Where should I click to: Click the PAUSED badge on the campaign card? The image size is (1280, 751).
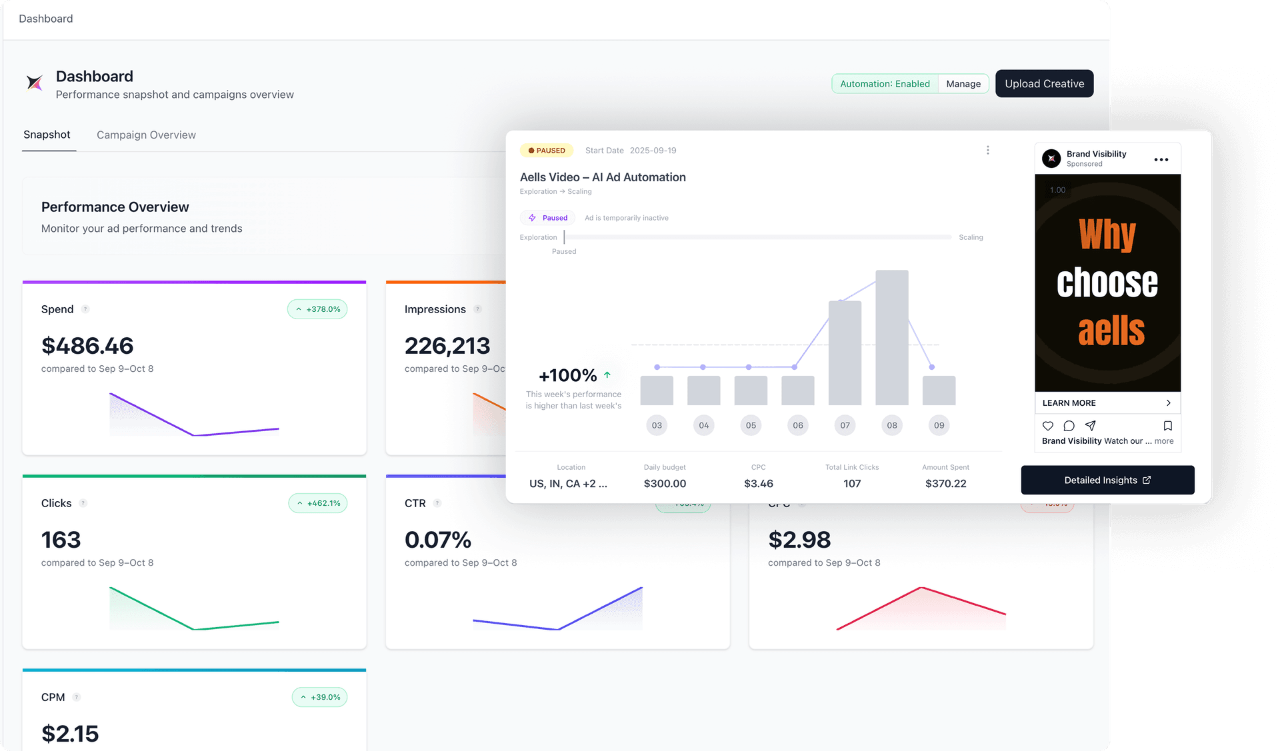[546, 150]
